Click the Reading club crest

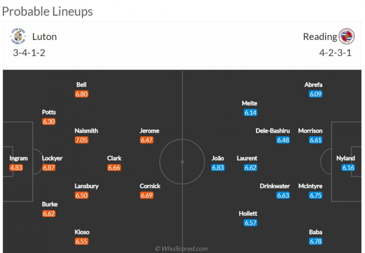pyautogui.click(x=347, y=36)
